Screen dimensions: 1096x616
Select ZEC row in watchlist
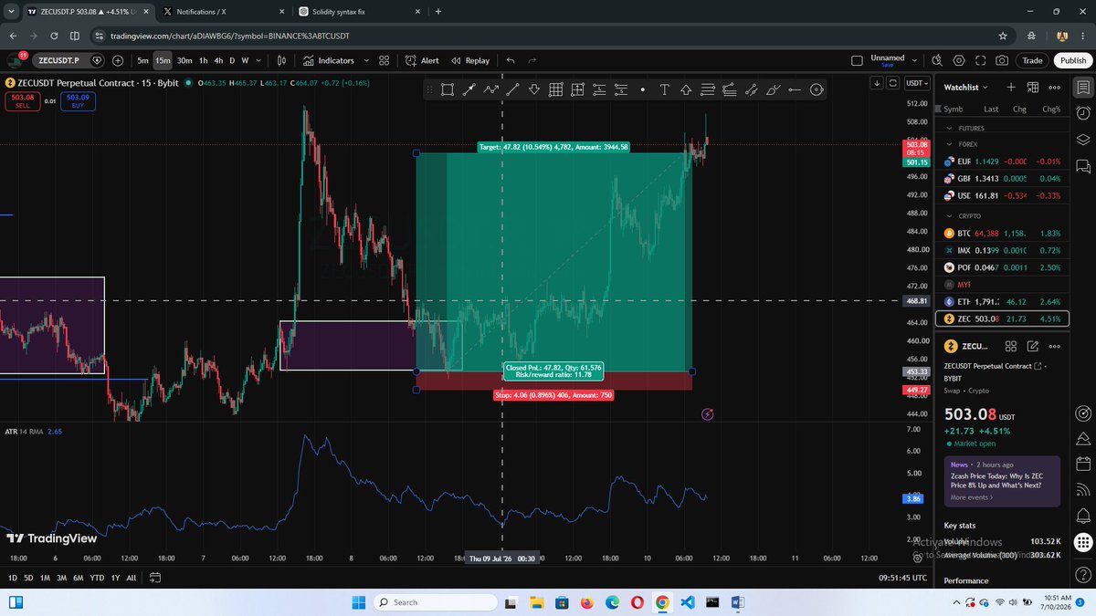tap(1002, 318)
